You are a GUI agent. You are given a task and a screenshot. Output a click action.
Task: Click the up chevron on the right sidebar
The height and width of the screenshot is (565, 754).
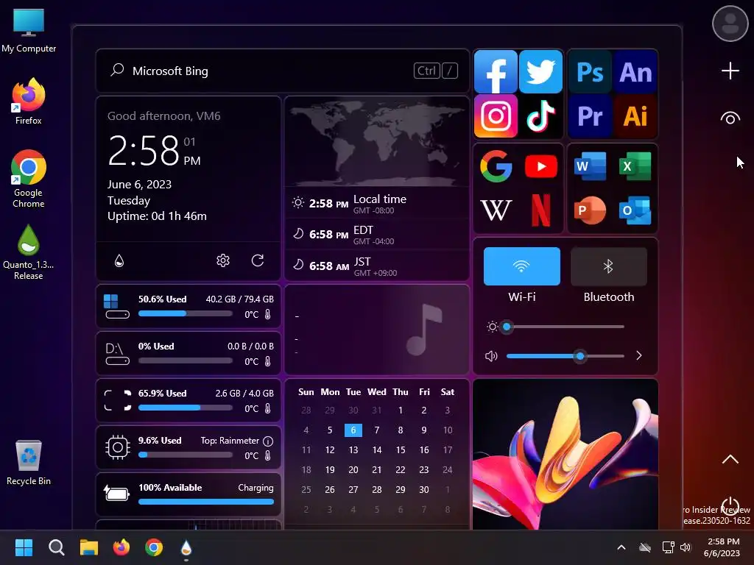[730, 459]
